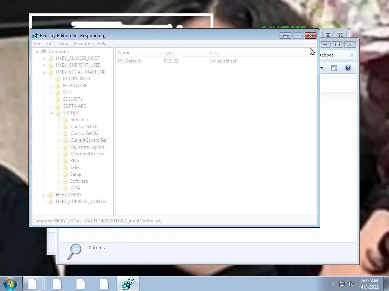This screenshot has height=291, width=389.
Task: Open the Edit menu
Action: (x=50, y=44)
